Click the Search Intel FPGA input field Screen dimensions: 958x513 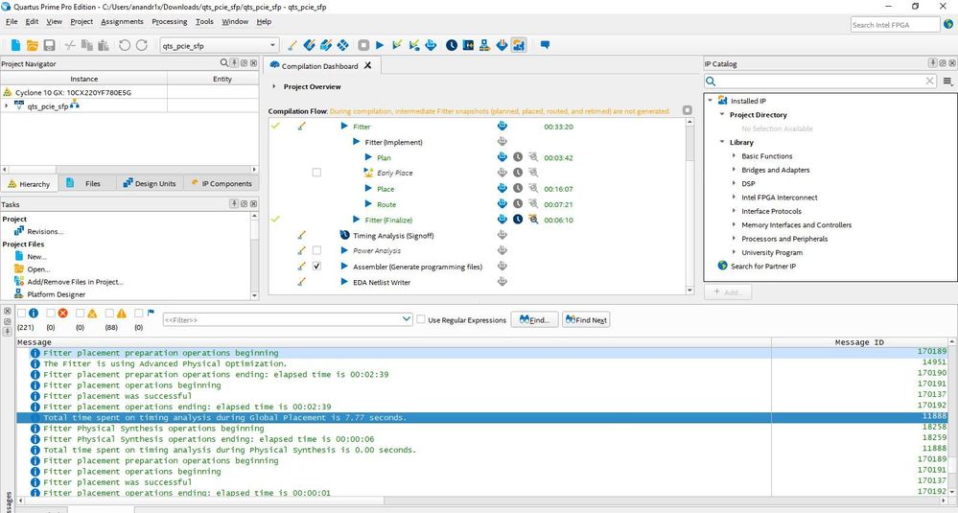pyautogui.click(x=892, y=25)
